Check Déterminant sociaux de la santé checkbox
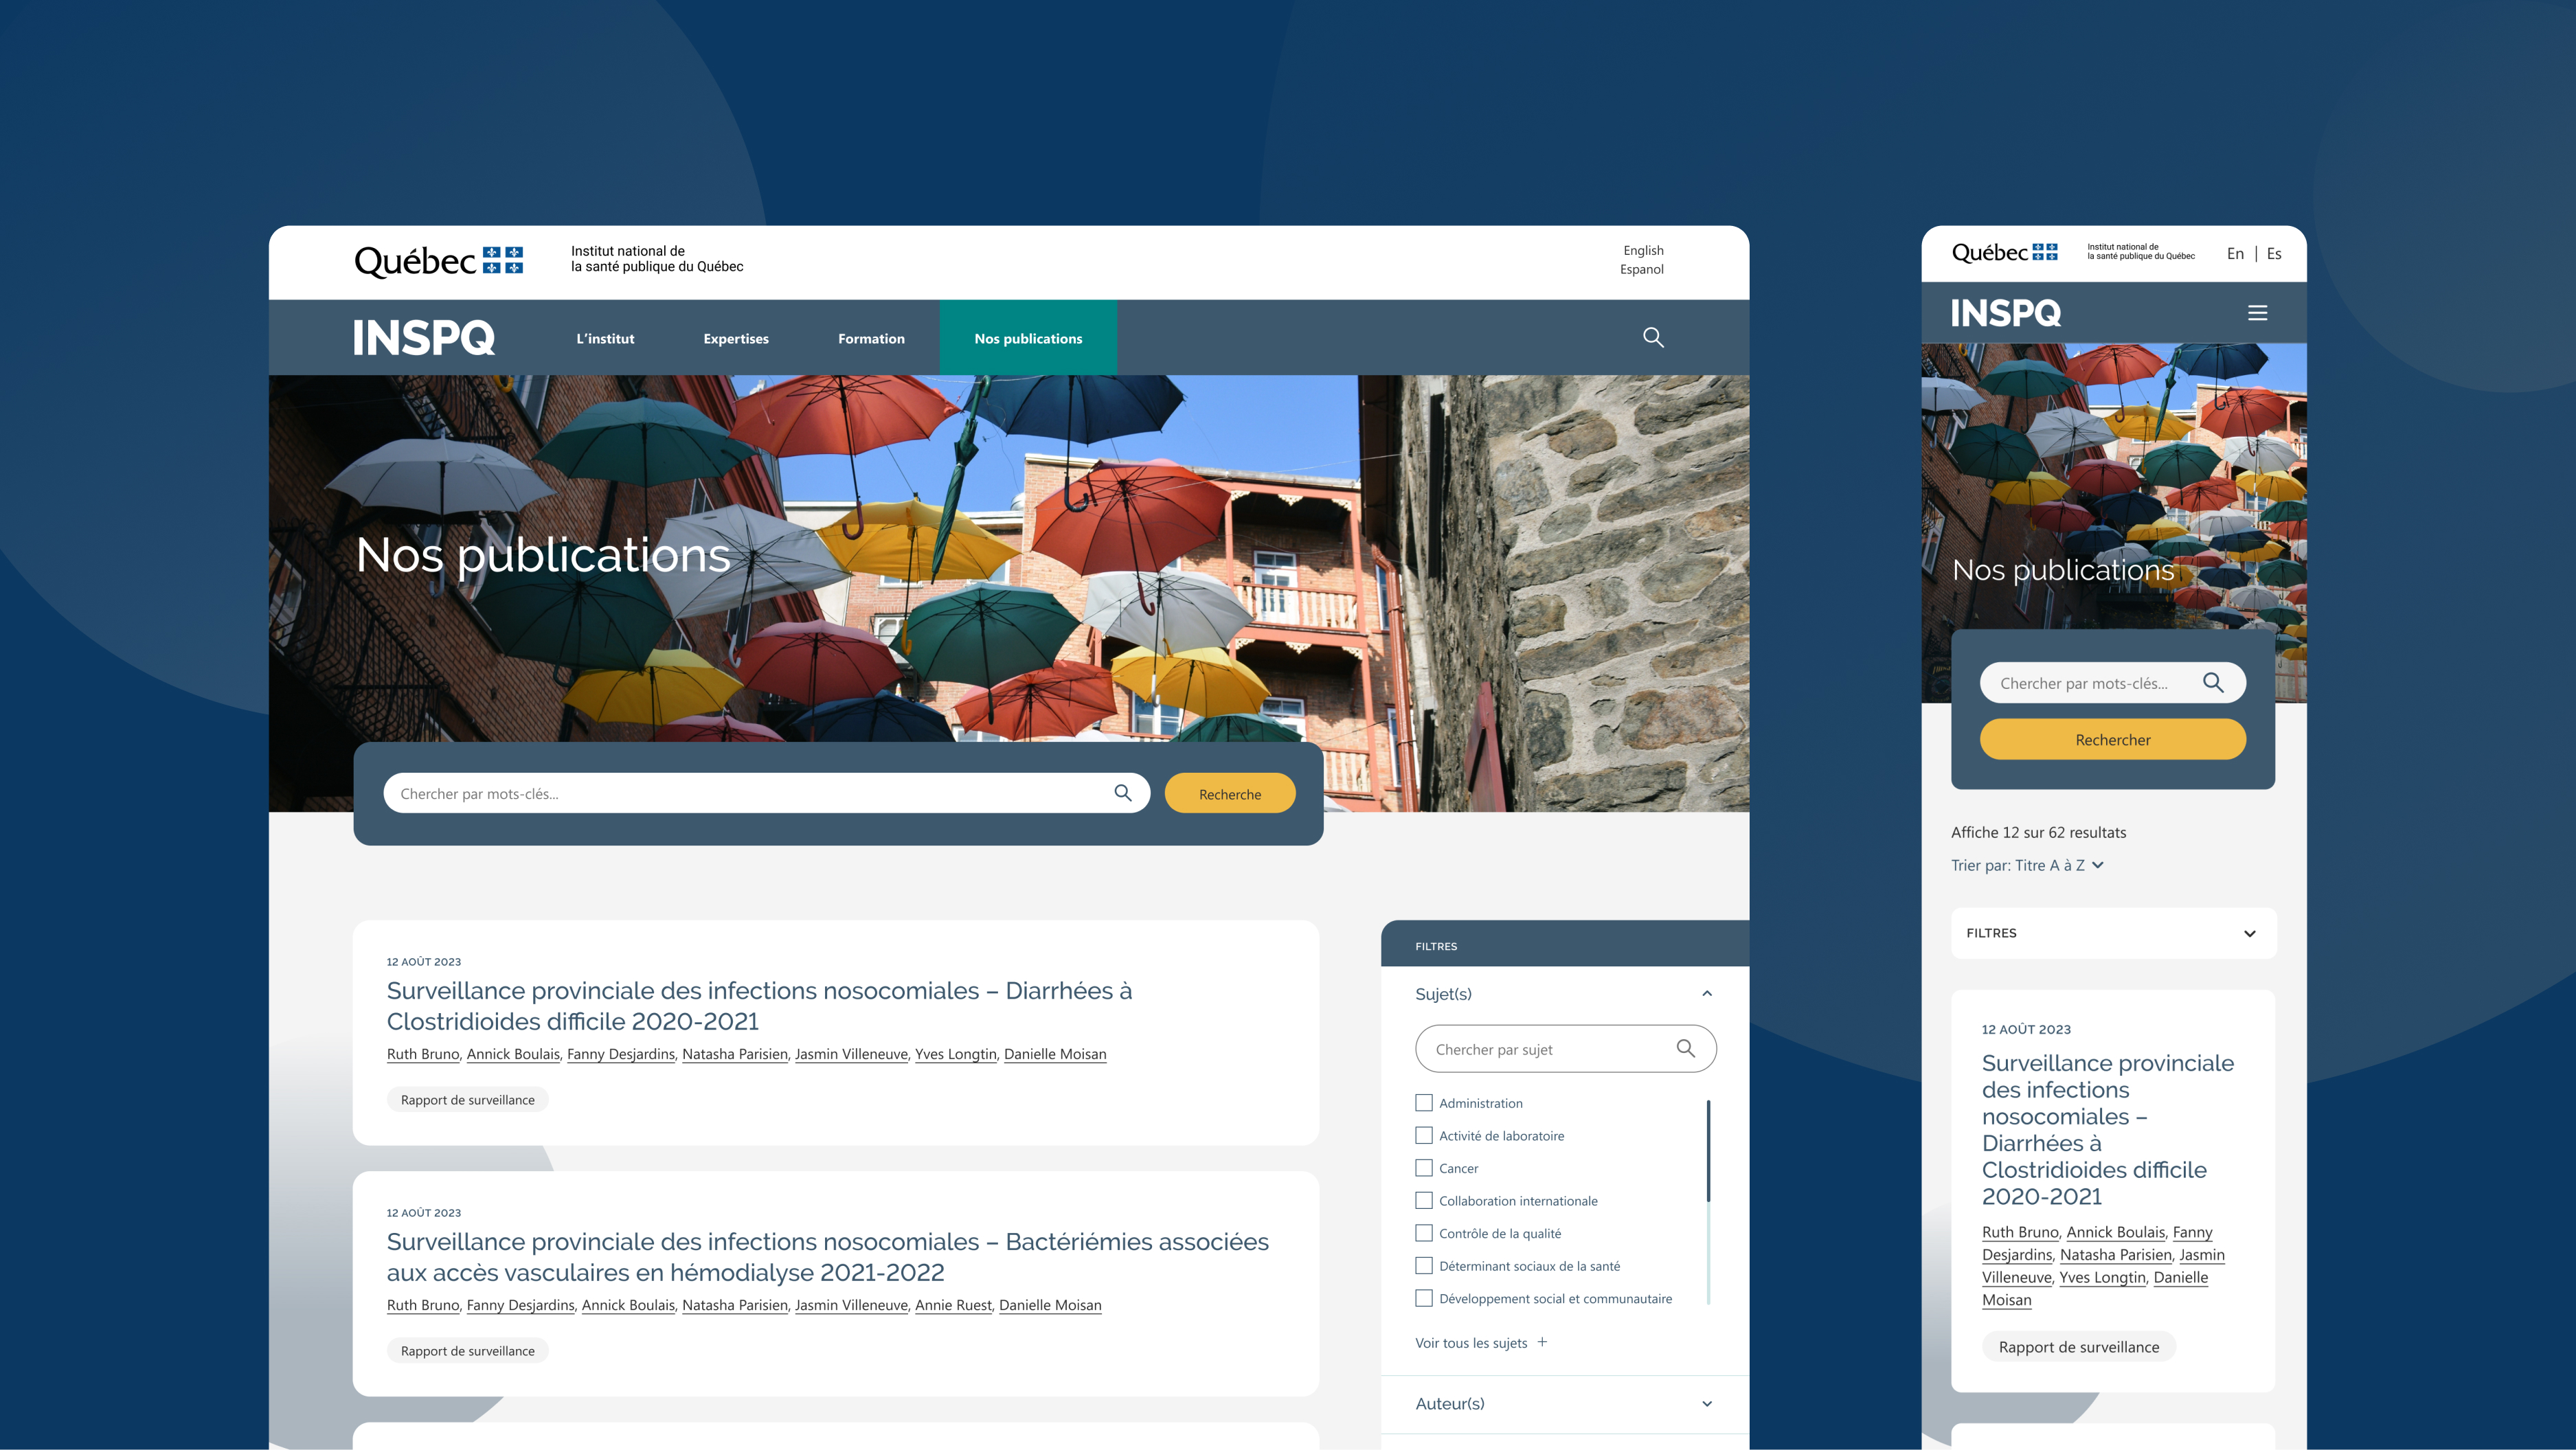This screenshot has width=2576, height=1450. pos(1424,1266)
